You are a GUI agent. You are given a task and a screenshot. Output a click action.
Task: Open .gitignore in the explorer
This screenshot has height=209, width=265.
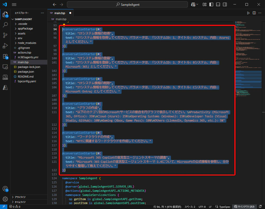pos(29,48)
